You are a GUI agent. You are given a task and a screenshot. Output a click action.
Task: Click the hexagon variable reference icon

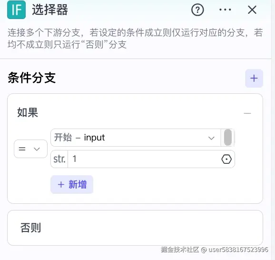click(226, 159)
